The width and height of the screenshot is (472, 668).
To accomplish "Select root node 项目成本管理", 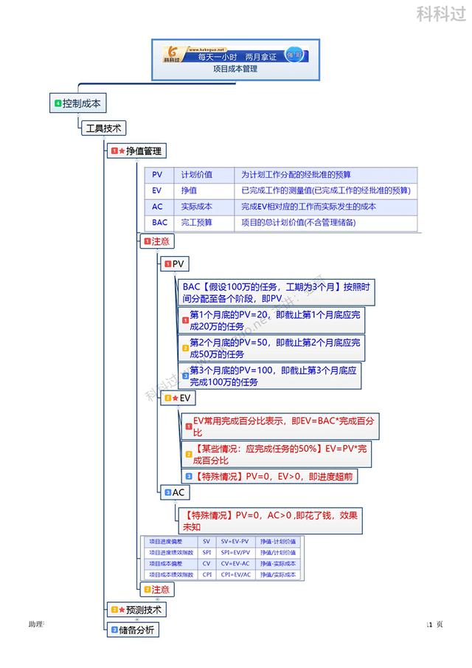I will 235,60.
